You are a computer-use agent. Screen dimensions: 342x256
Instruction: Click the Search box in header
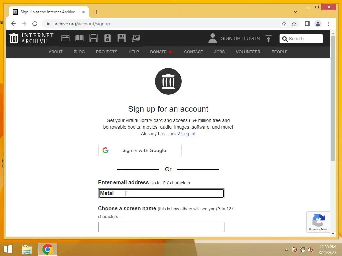point(301,39)
